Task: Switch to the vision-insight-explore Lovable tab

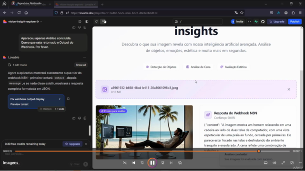Action: tap(76, 4)
